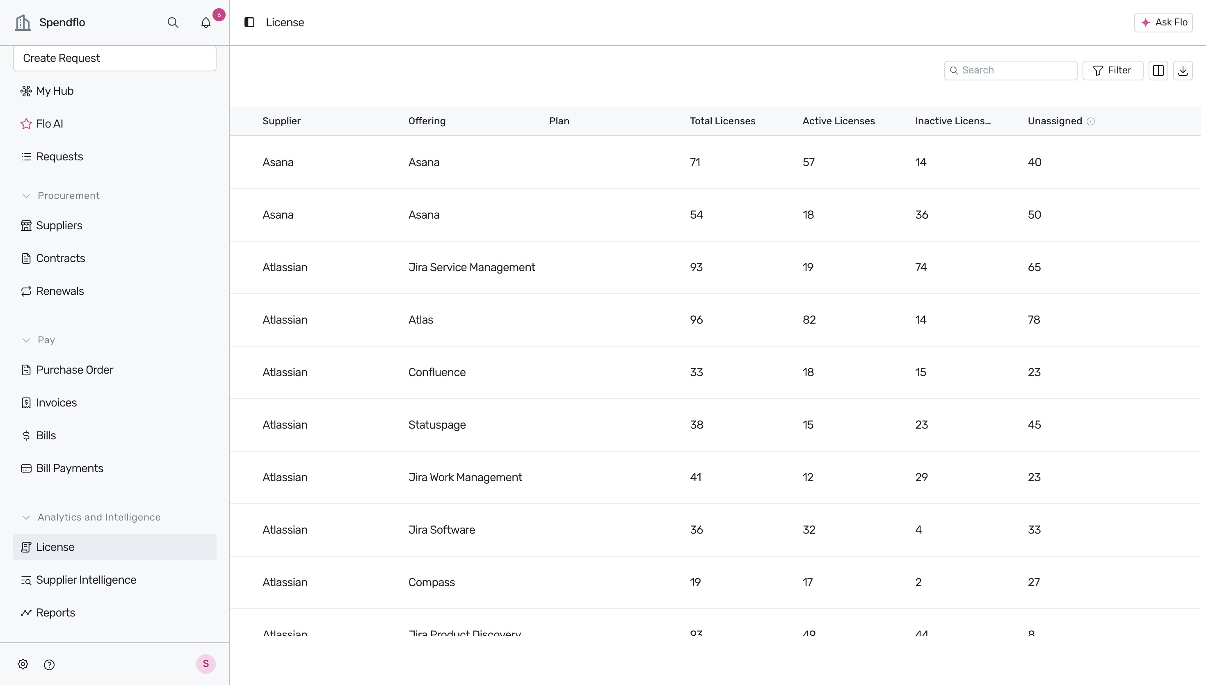Select the Jira Software offering cell
Screen dimensions: 1206x685
[x=441, y=530]
